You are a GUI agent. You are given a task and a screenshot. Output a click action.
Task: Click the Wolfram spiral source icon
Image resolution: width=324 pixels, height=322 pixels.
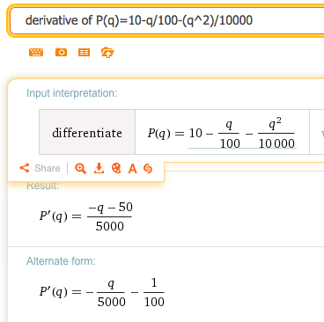click(x=148, y=169)
